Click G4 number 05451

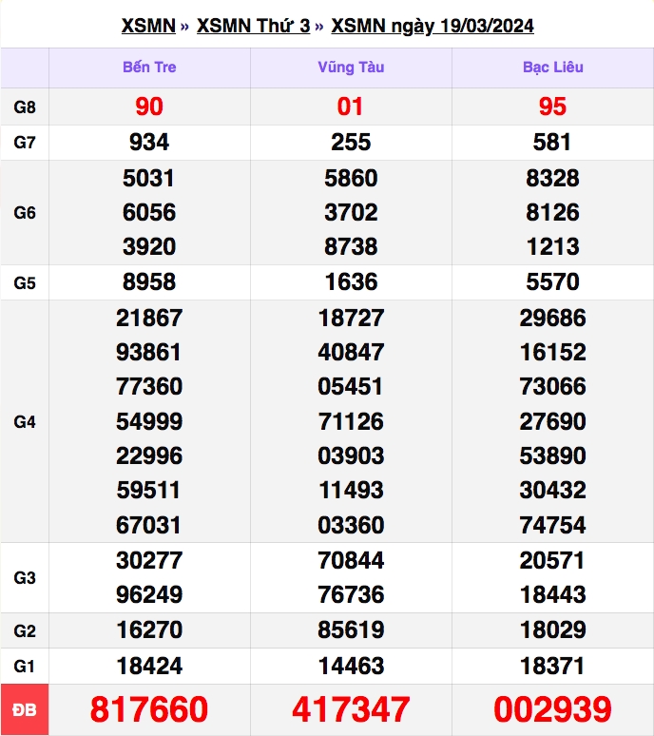pos(350,387)
